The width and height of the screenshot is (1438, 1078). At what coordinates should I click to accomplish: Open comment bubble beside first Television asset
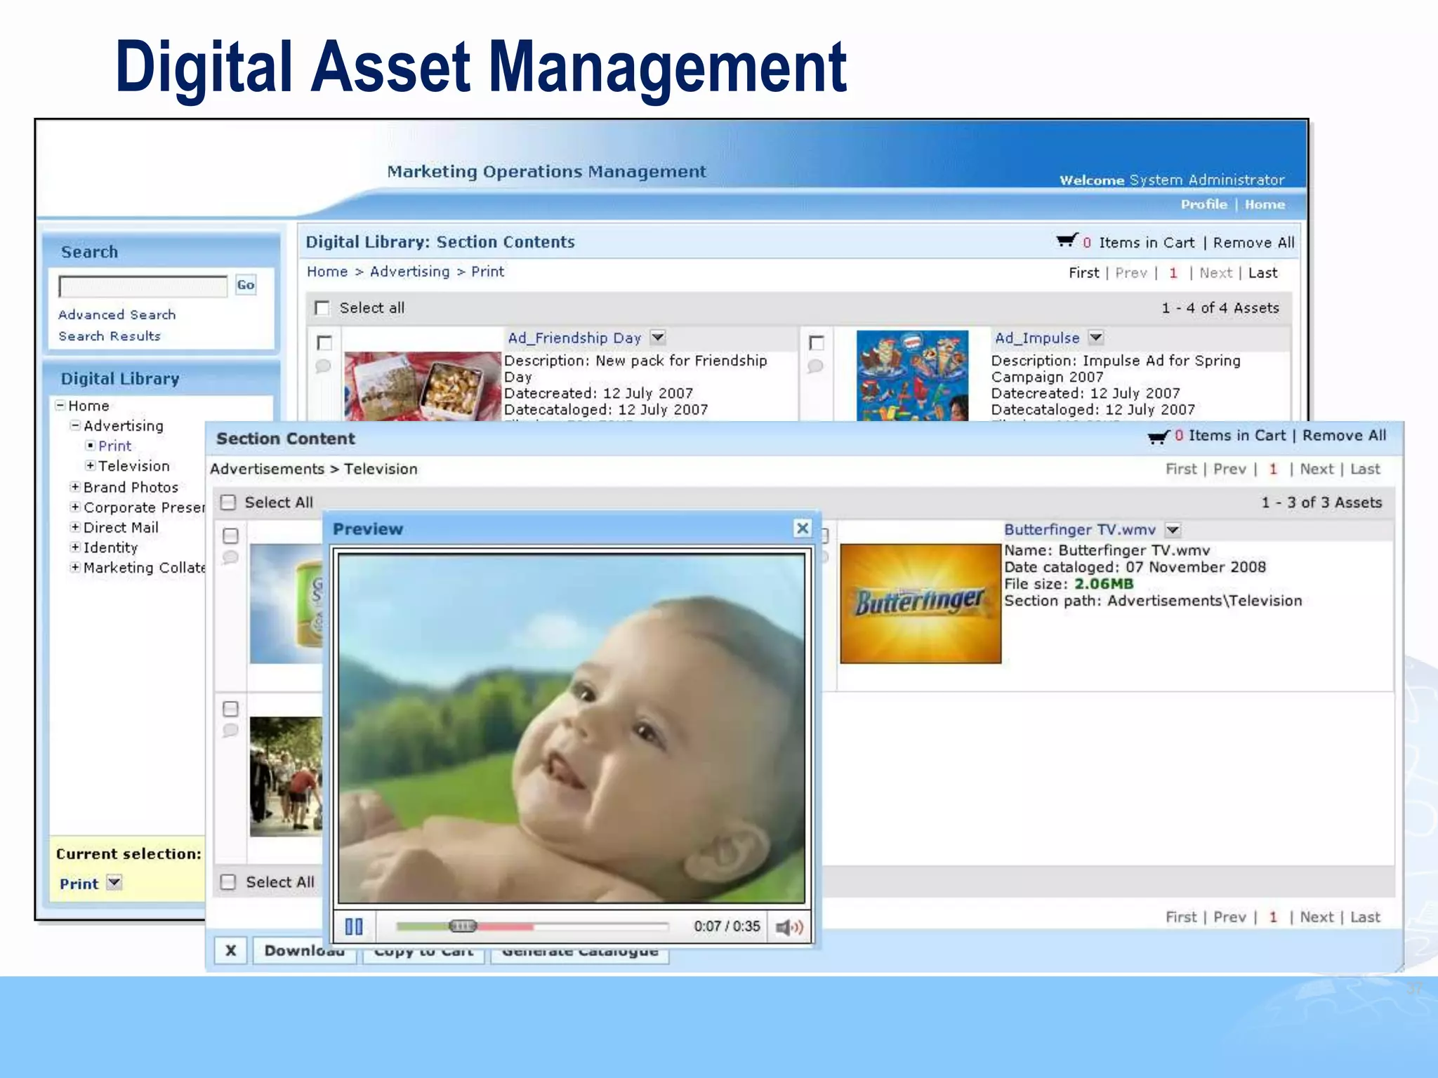[230, 558]
